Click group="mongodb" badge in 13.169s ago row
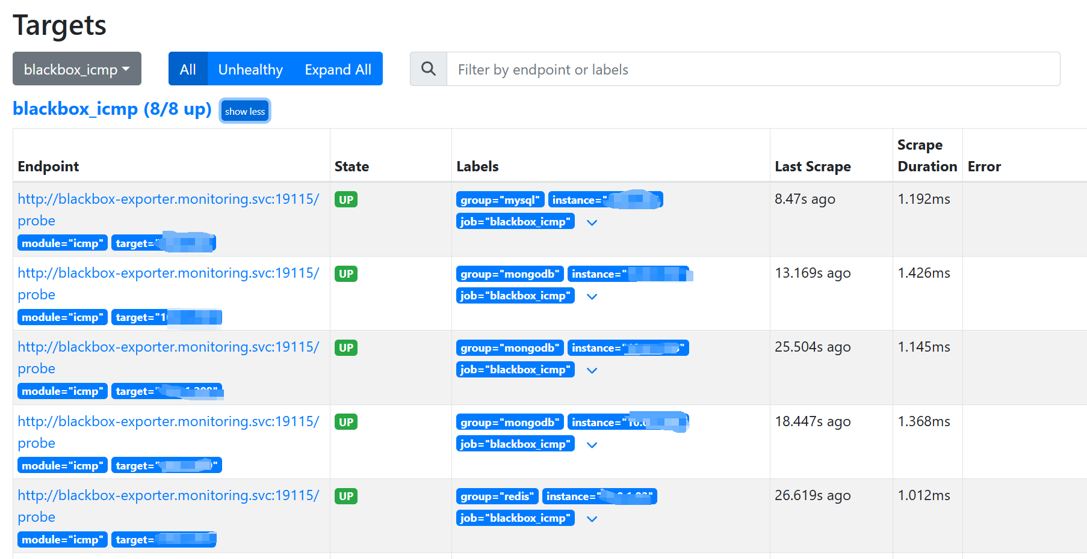The image size is (1087, 559). click(510, 273)
